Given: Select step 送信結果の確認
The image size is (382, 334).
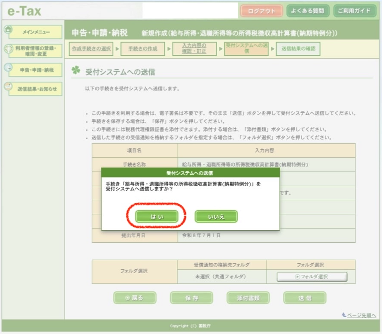Looking at the screenshot, I should (x=298, y=49).
